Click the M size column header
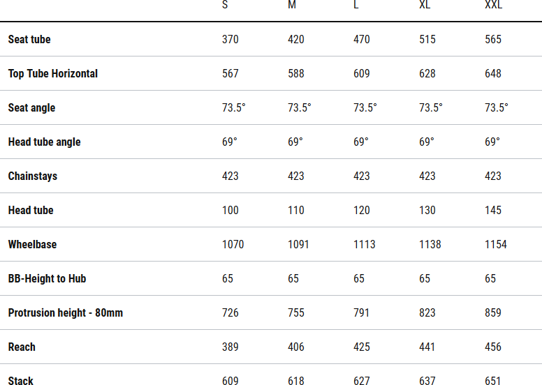This screenshot has width=542, height=385. (292, 5)
